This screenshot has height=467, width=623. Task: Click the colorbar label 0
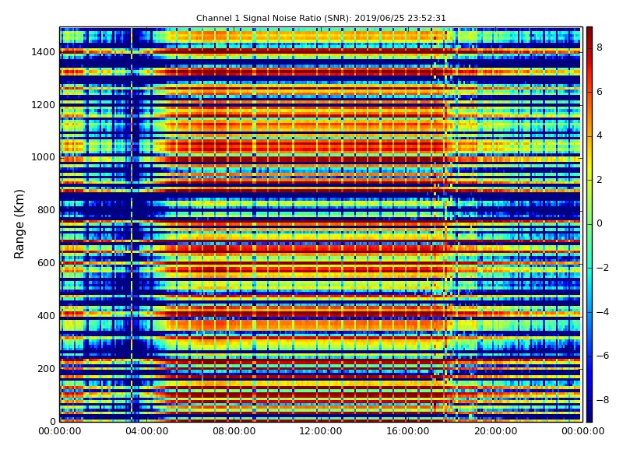600,223
